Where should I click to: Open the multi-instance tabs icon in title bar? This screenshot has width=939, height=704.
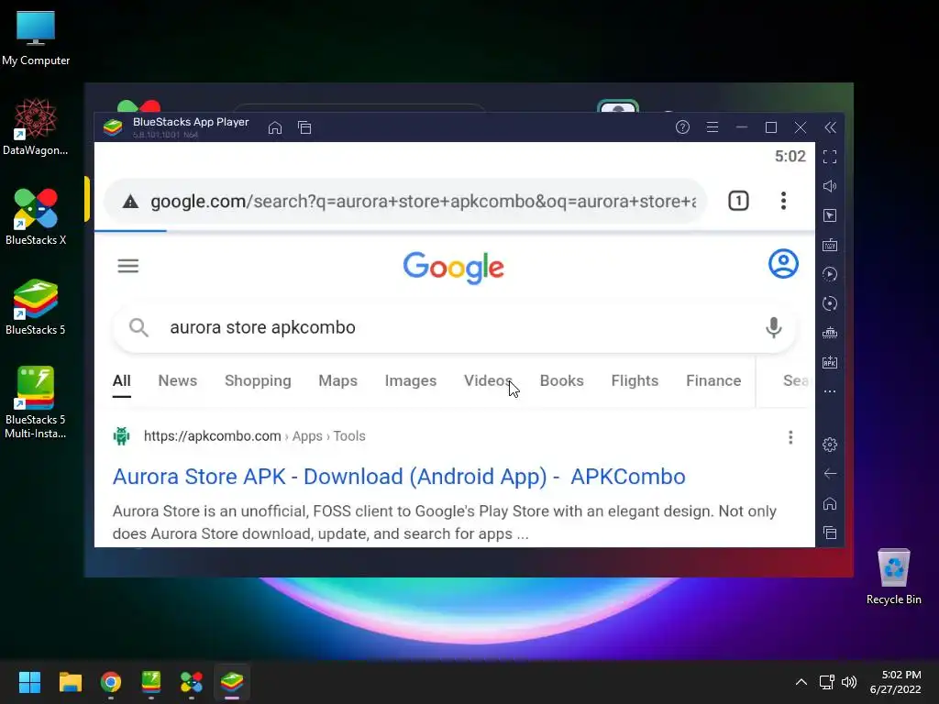coord(304,127)
